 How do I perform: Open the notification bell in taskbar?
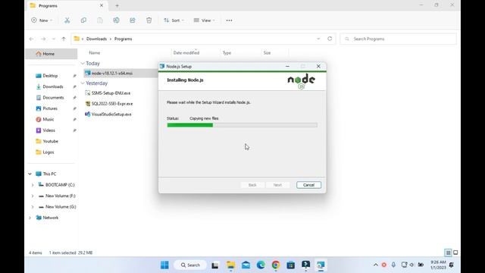(x=452, y=265)
